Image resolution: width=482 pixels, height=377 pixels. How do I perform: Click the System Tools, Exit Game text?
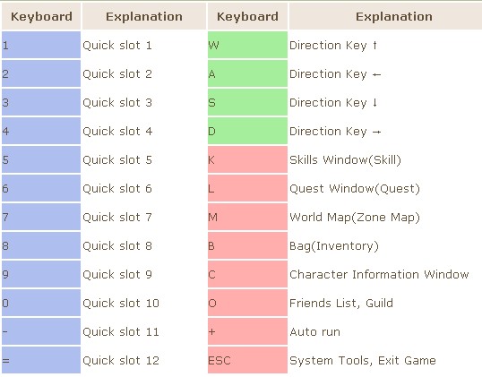coord(363,360)
